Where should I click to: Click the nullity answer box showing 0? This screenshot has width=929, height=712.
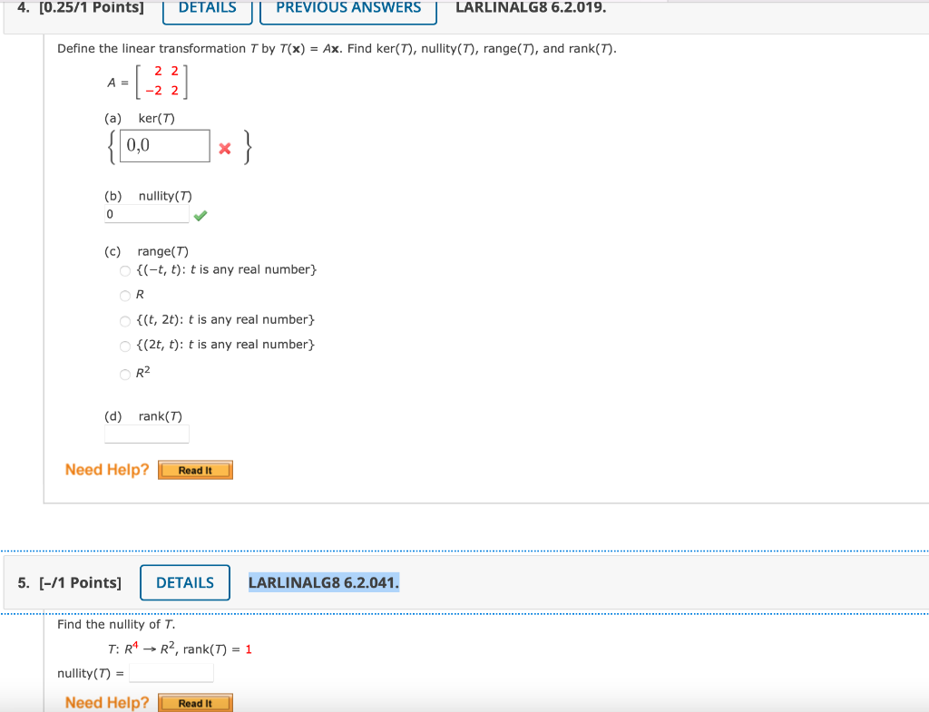pos(146,213)
